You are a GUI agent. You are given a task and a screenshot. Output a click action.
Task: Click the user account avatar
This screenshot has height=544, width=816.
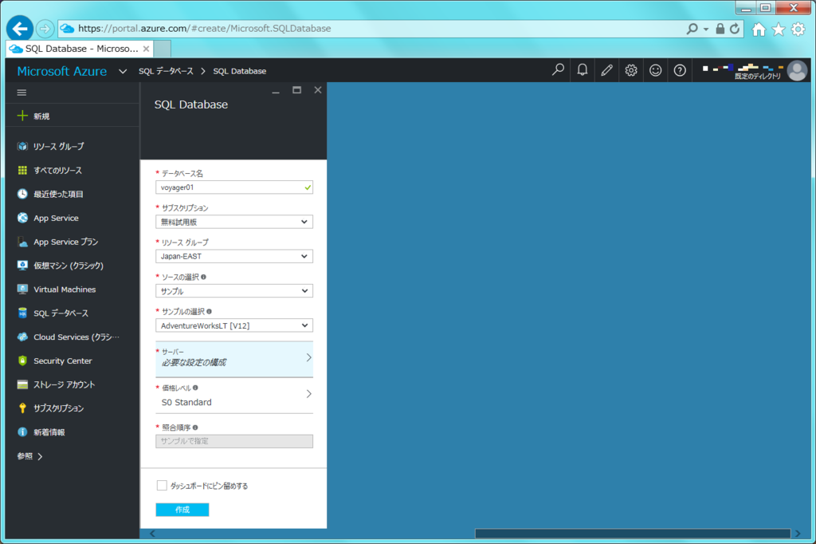click(x=797, y=70)
